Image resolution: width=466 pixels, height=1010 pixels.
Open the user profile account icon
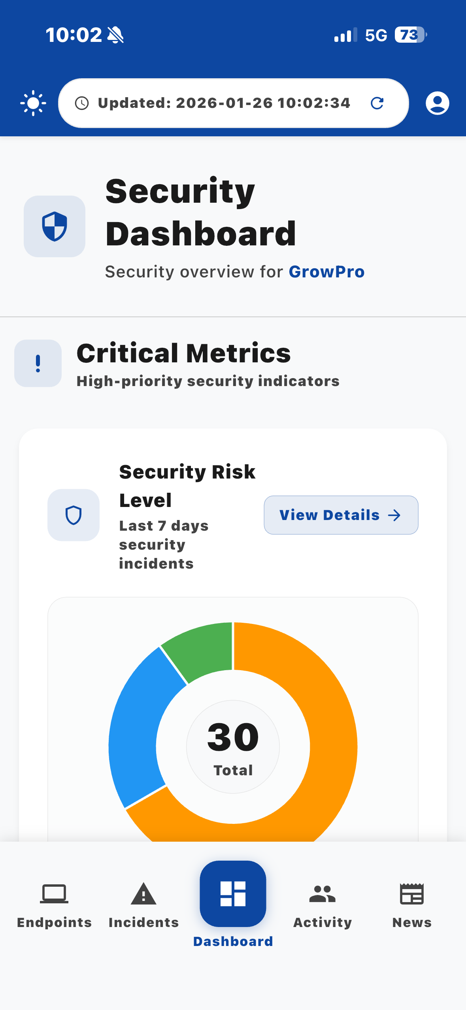437,103
